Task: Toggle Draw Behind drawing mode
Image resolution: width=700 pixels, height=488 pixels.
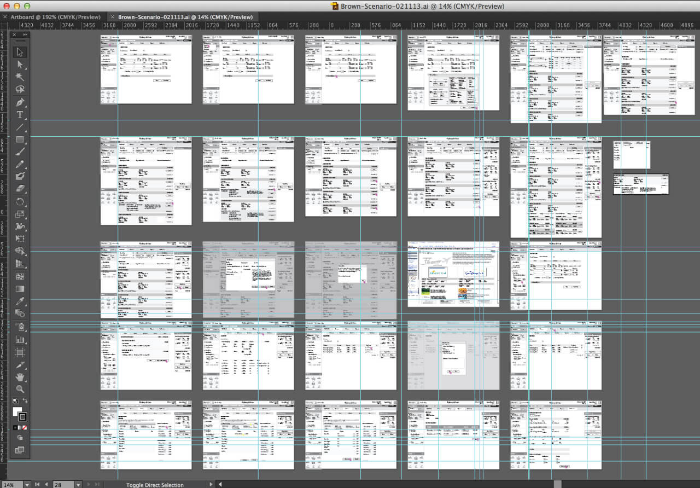Action: 20,437
